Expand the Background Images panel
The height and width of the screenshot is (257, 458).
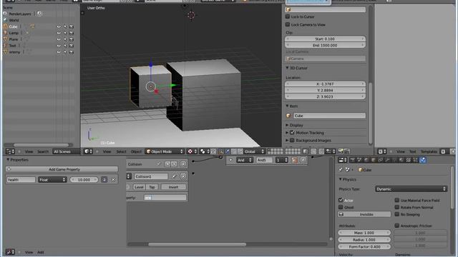pyautogui.click(x=287, y=140)
